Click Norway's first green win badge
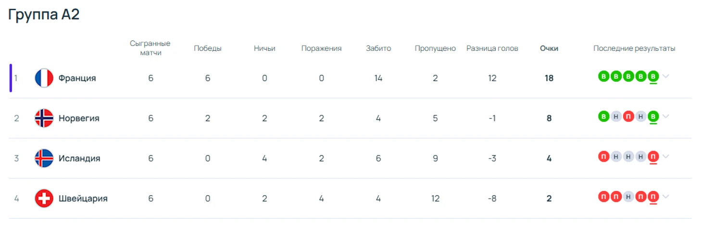Image resolution: width=702 pixels, height=226 pixels. (x=603, y=117)
